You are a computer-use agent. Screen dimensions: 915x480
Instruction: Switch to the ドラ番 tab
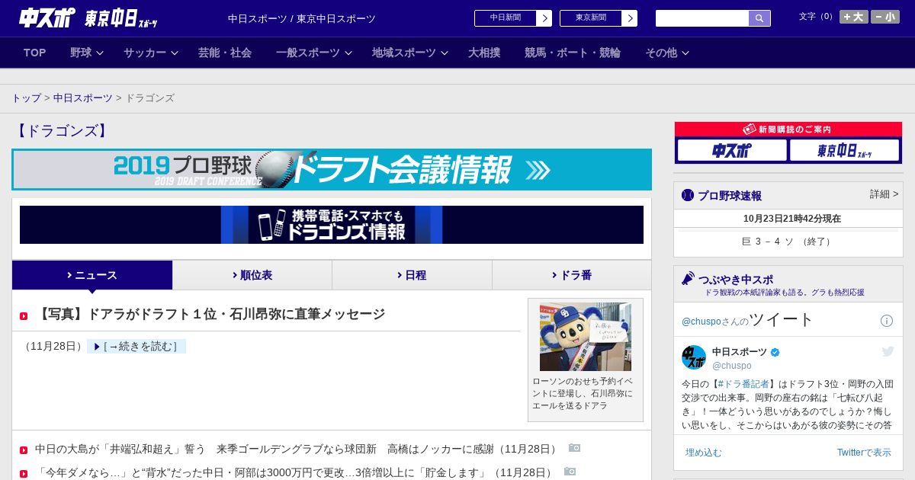point(572,275)
